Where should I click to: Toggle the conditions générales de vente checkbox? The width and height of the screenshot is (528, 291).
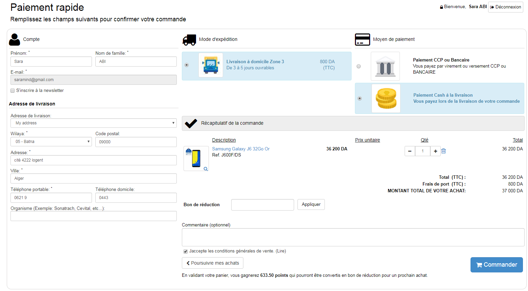coord(186,251)
